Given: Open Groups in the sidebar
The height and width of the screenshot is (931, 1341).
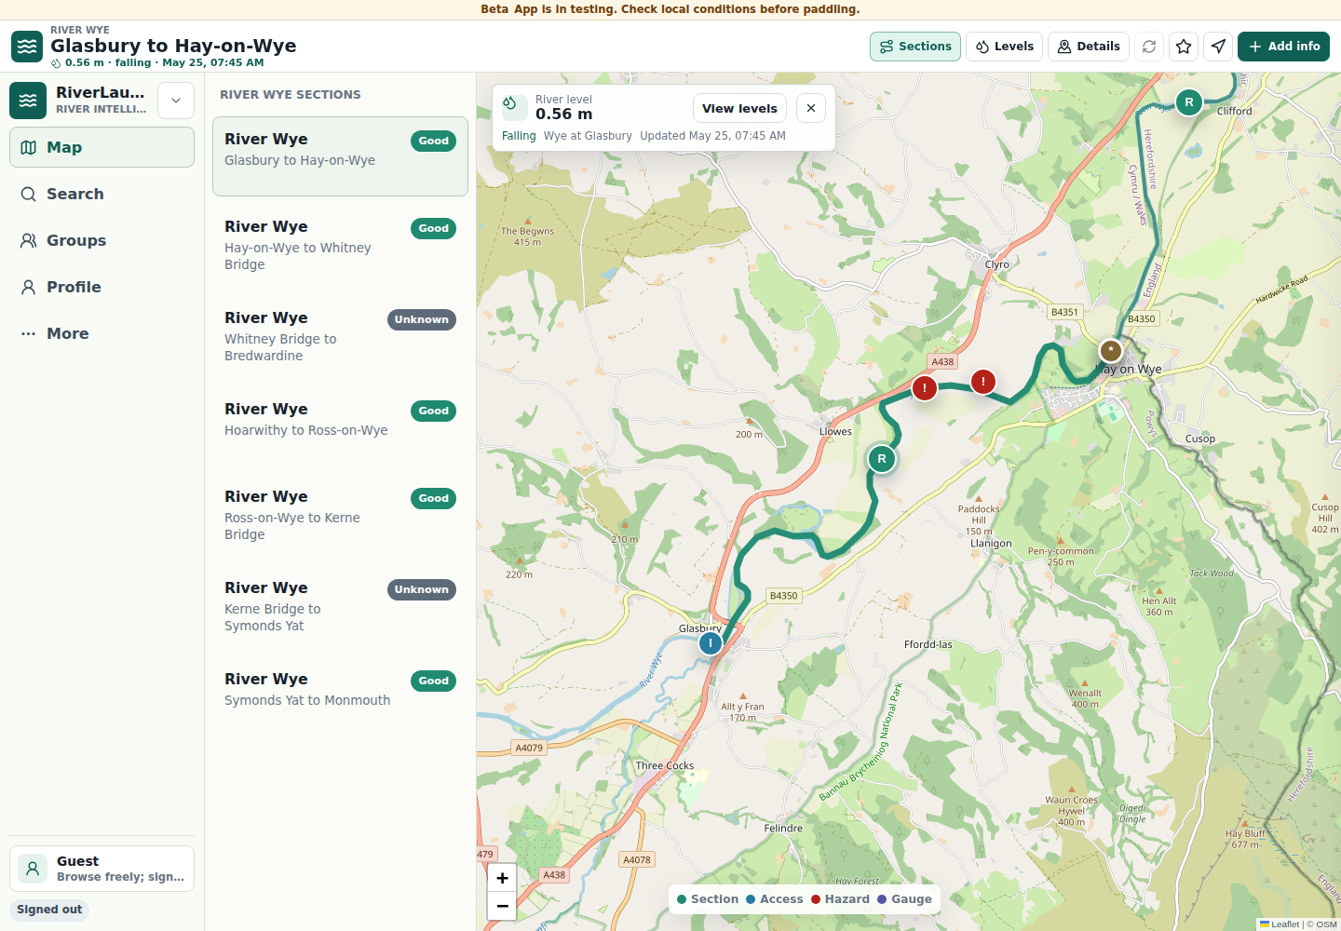Looking at the screenshot, I should tap(102, 240).
